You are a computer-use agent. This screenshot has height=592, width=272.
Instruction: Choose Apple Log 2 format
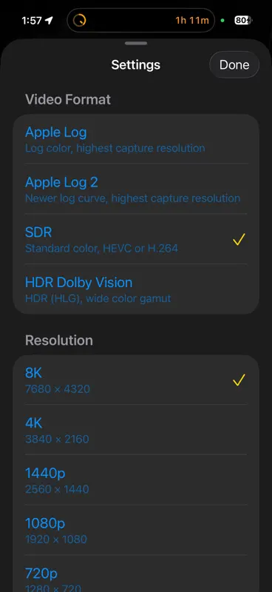[x=136, y=189]
